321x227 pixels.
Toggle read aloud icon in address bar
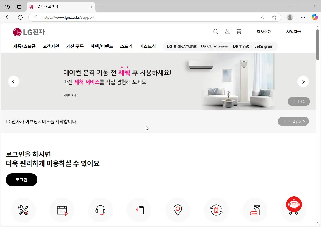tap(263, 17)
